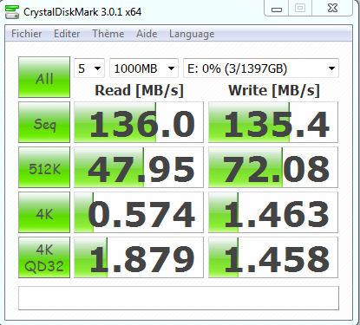Open the Thème menu
Image resolution: width=360 pixels, height=325 pixels.
tap(108, 34)
